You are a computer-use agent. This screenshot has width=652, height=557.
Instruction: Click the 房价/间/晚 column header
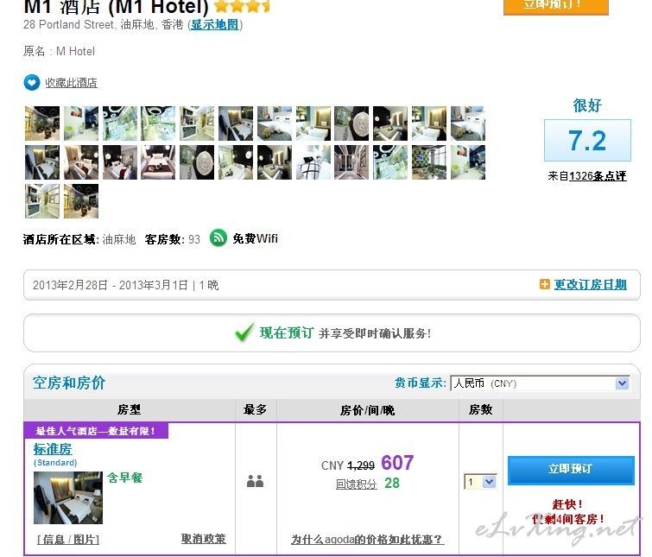click(x=367, y=410)
